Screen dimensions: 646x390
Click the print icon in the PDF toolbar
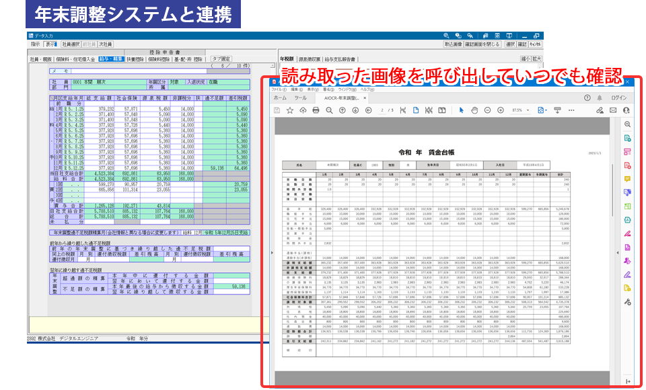click(316, 110)
